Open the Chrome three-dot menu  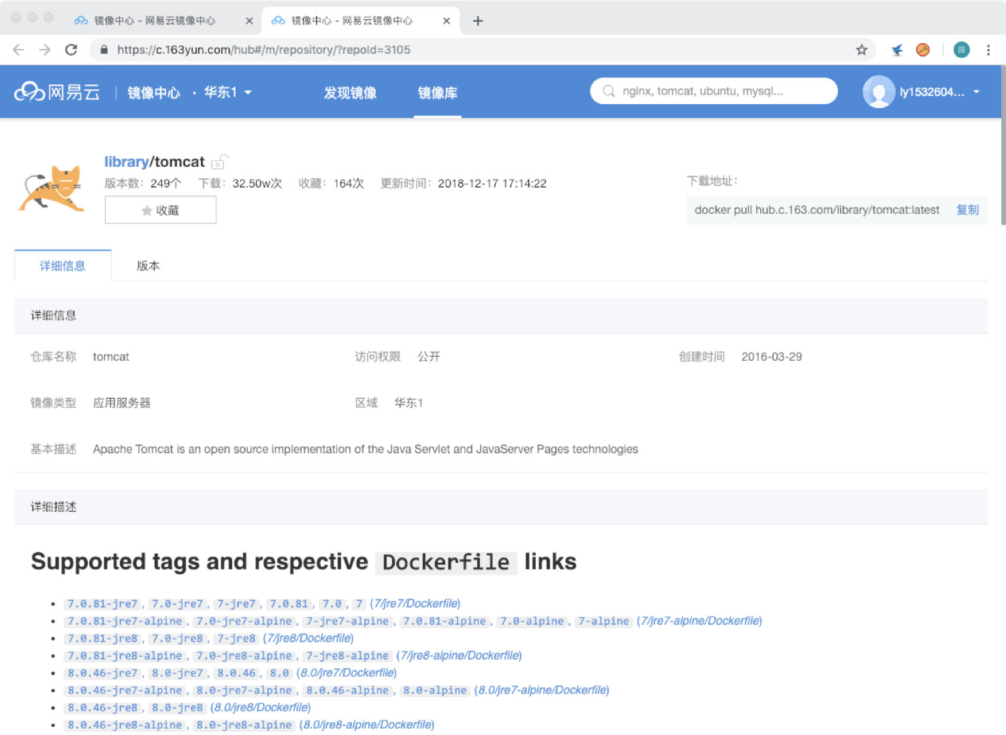988,50
